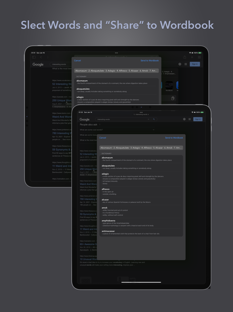Viewport: 233px width, 312px height.
Task: Open "250 Unique Wor…" result on front iPad
Action: click(x=88, y=169)
